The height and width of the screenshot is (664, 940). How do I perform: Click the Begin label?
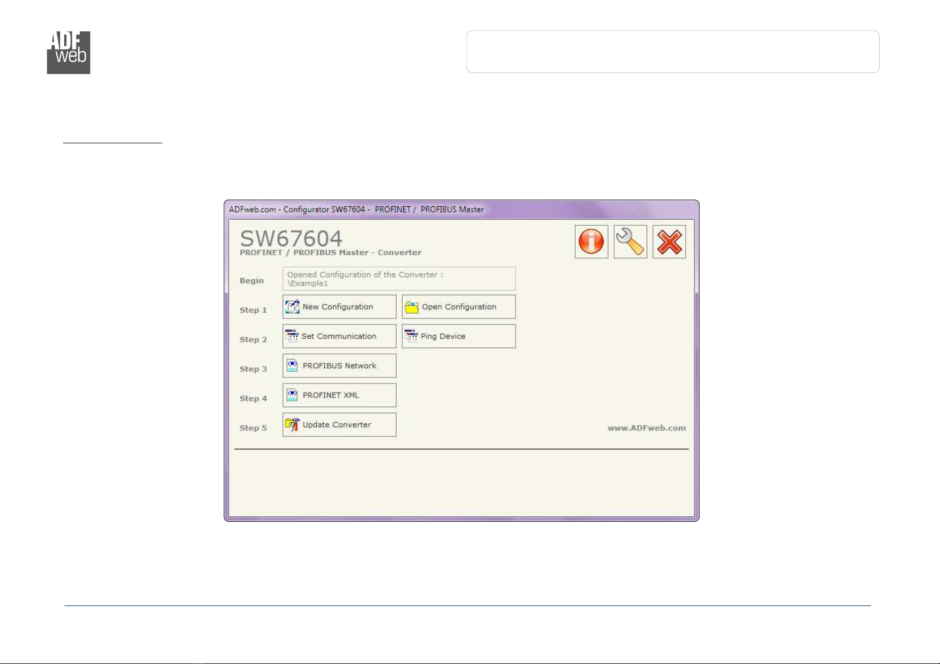(x=252, y=280)
